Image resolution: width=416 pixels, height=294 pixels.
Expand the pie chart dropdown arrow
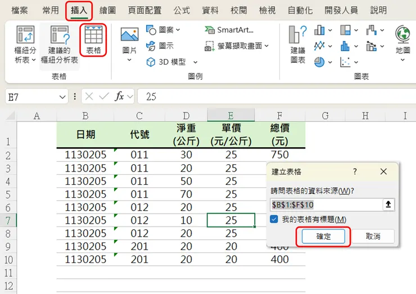(x=330, y=62)
